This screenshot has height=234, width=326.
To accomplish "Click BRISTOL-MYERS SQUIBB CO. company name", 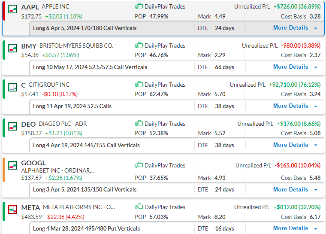I will pyautogui.click(x=76, y=46).
